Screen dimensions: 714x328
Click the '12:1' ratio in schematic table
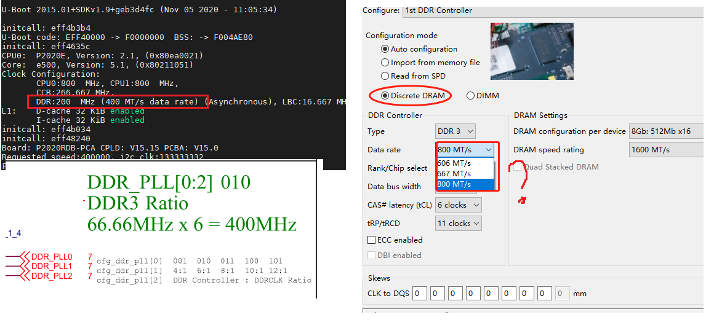(x=278, y=271)
